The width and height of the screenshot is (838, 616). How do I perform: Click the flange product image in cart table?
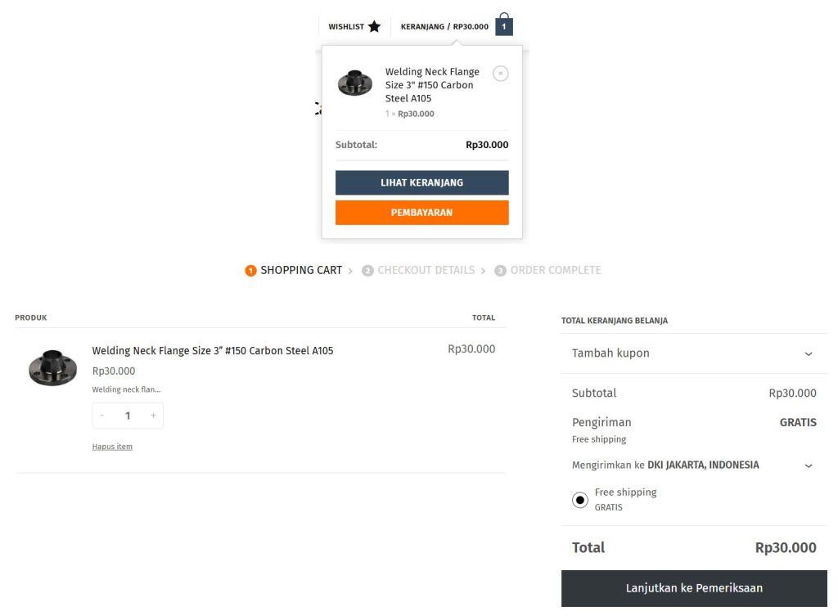[x=52, y=367]
